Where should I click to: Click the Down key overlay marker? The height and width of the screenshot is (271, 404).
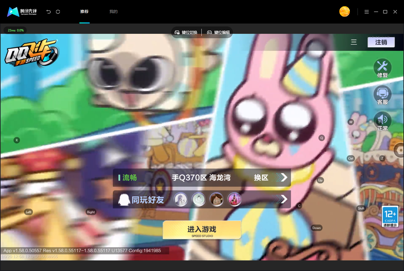pos(317,228)
